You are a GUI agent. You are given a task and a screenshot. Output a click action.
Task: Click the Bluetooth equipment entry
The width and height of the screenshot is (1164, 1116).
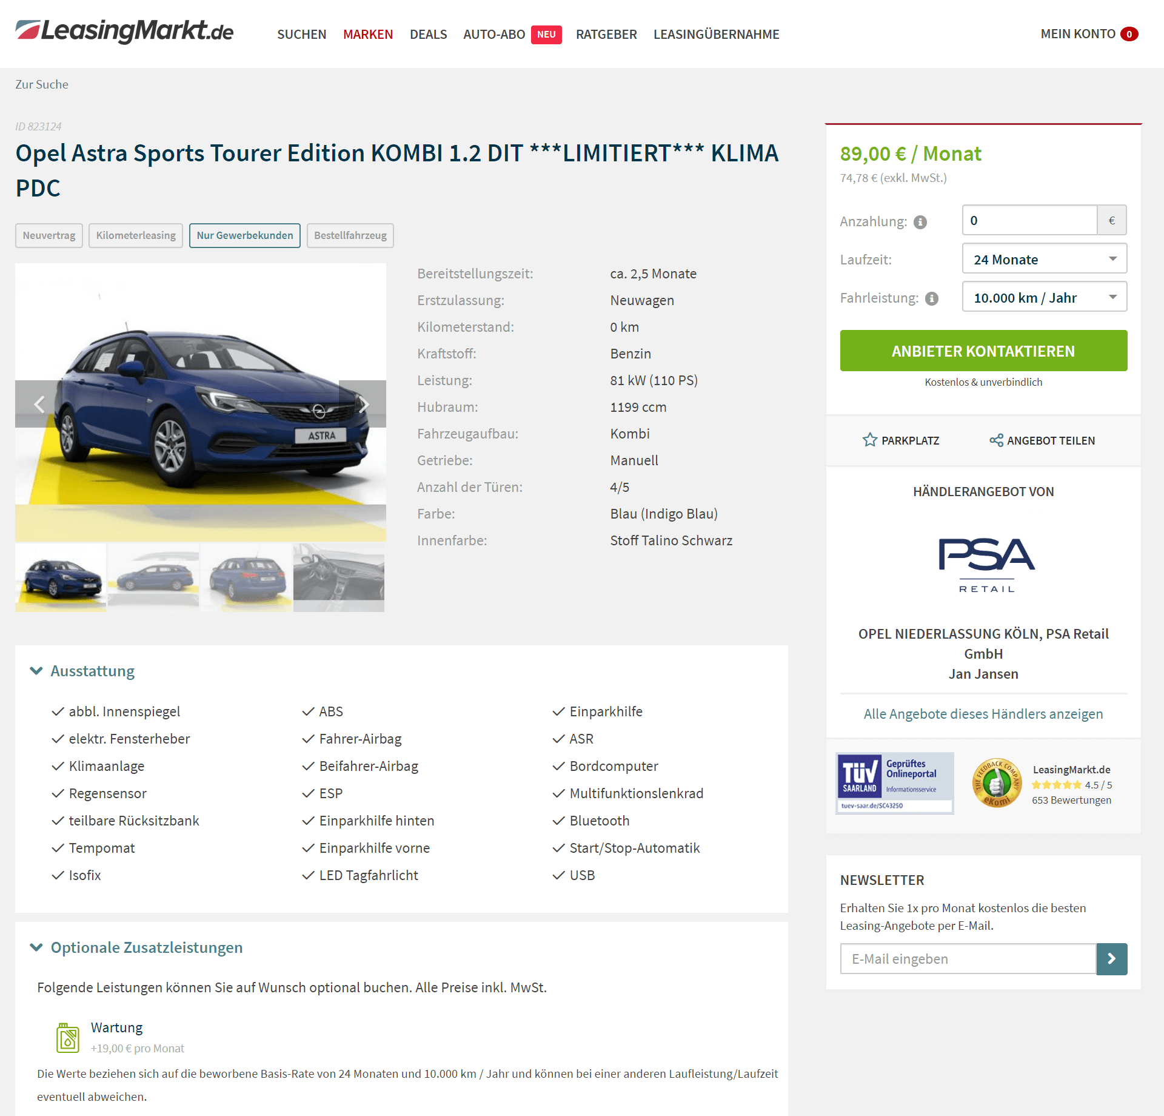tap(600, 821)
